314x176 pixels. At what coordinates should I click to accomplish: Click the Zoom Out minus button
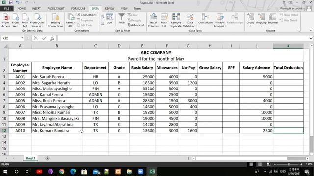pyautogui.click(x=275, y=164)
